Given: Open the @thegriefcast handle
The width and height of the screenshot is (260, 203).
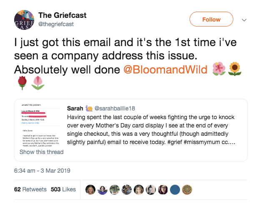Looking at the screenshot, I should pyautogui.click(x=56, y=24).
